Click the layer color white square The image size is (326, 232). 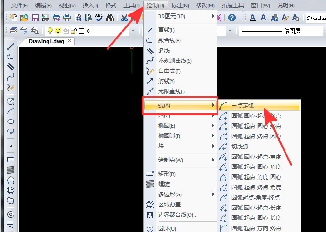click(x=81, y=31)
